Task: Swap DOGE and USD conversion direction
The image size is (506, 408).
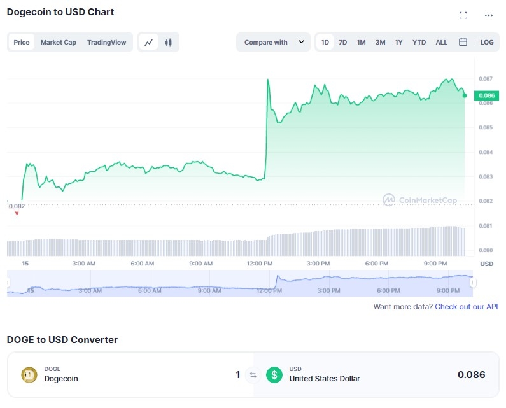Action: pyautogui.click(x=253, y=375)
